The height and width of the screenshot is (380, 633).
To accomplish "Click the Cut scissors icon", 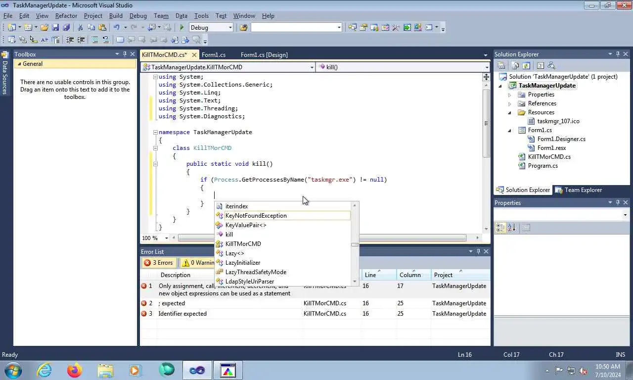I will pyautogui.click(x=80, y=28).
